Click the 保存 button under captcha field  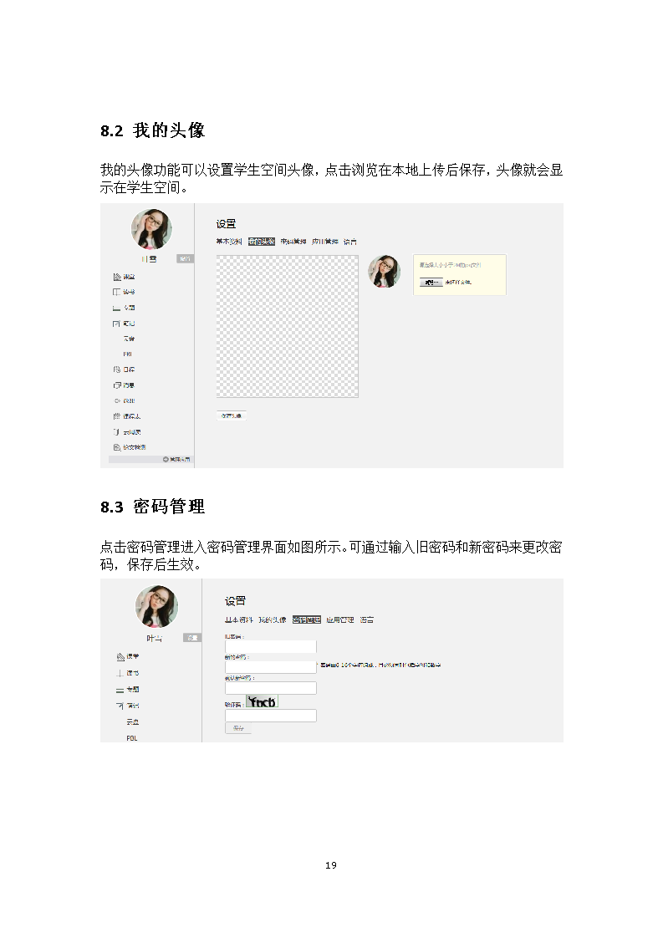tap(238, 728)
